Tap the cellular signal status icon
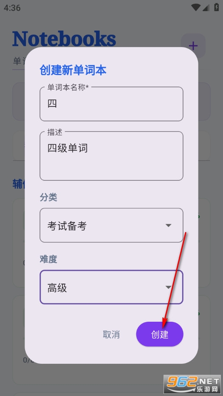The width and height of the screenshot is (223, 396). click(206, 8)
